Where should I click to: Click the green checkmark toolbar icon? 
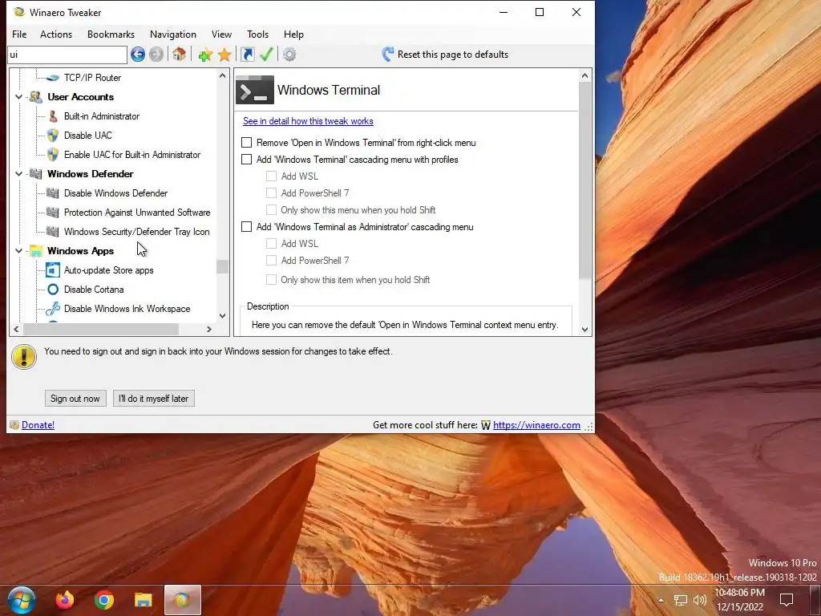[266, 54]
